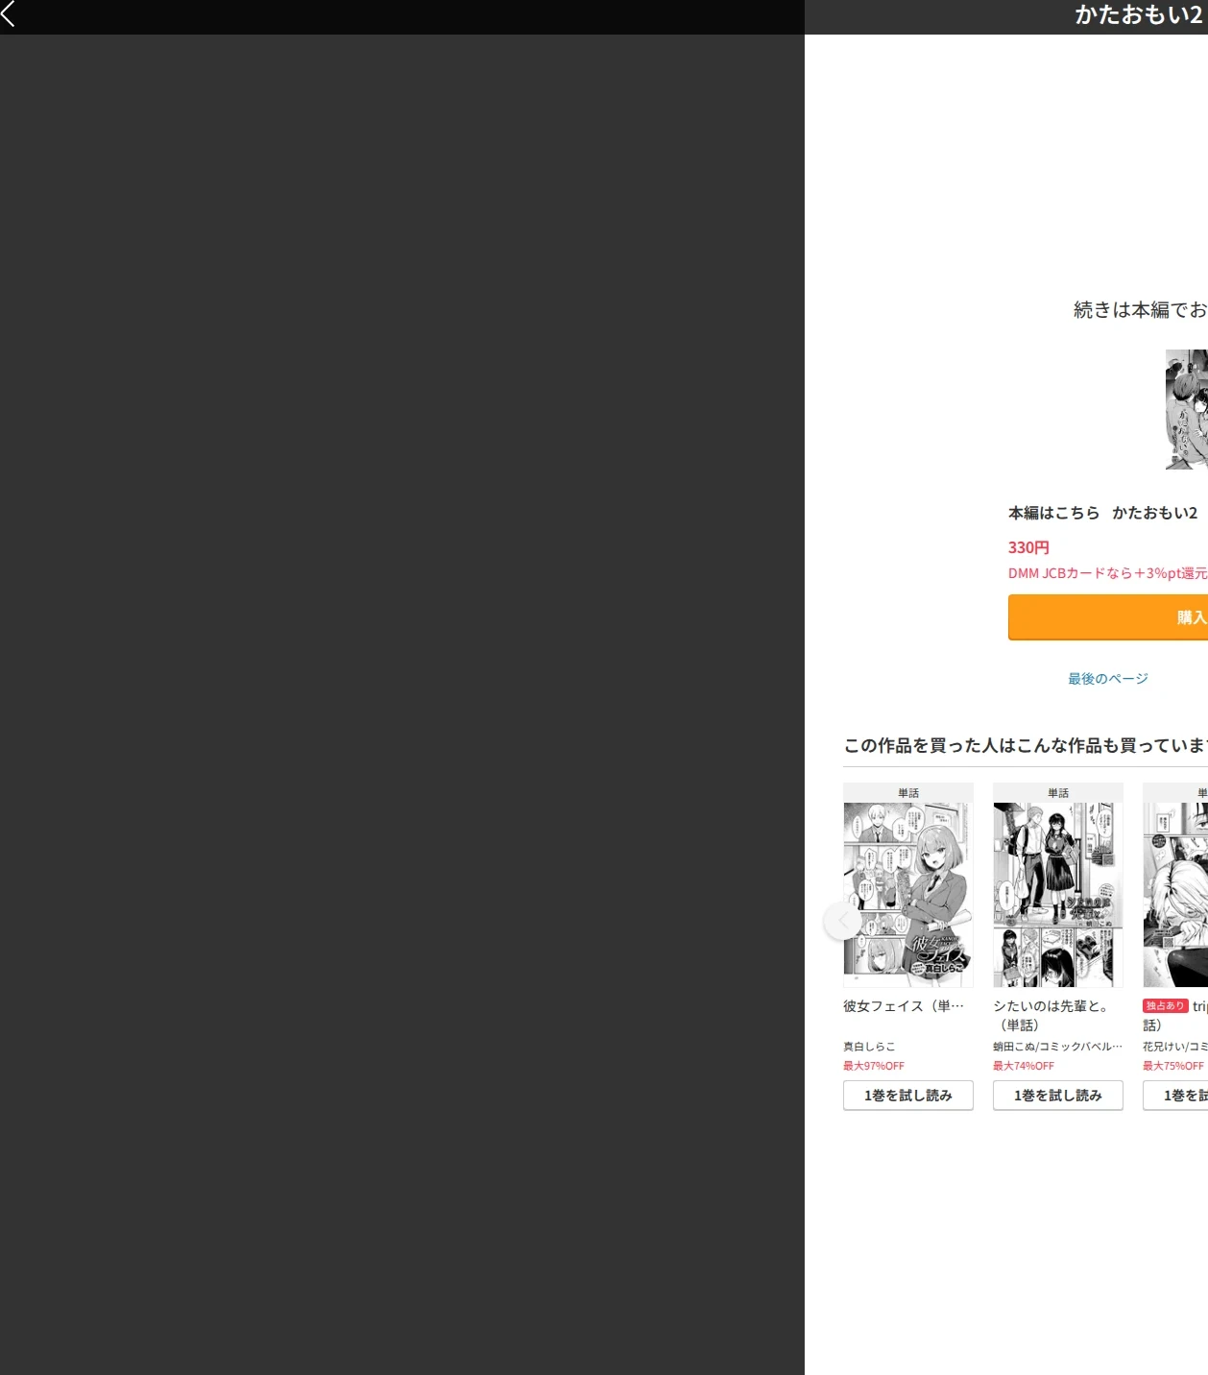Viewport: 1208px width, 1375px height.
Task: Click the 彼女フェイス（単… title link
Action: pyautogui.click(x=904, y=1005)
